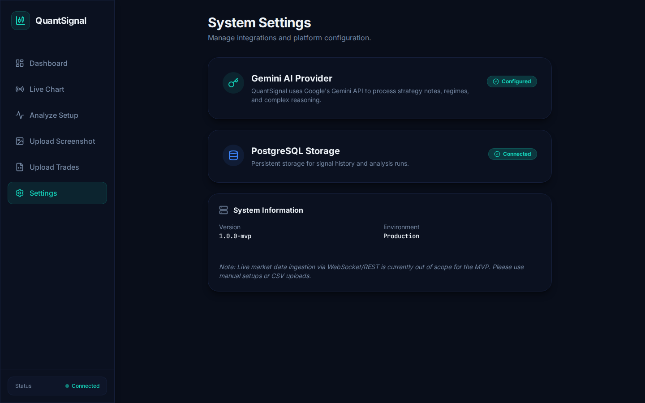Click the green checkmark in Configured badge
This screenshot has height=403, width=645.
pos(496,81)
